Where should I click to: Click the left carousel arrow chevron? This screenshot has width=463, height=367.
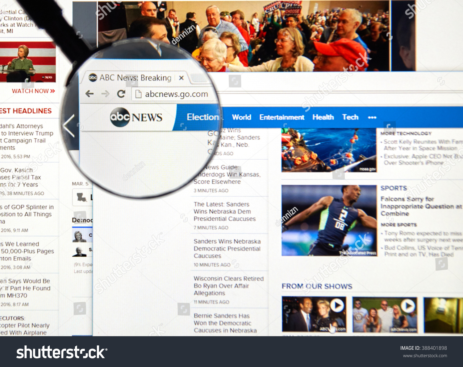click(69, 126)
